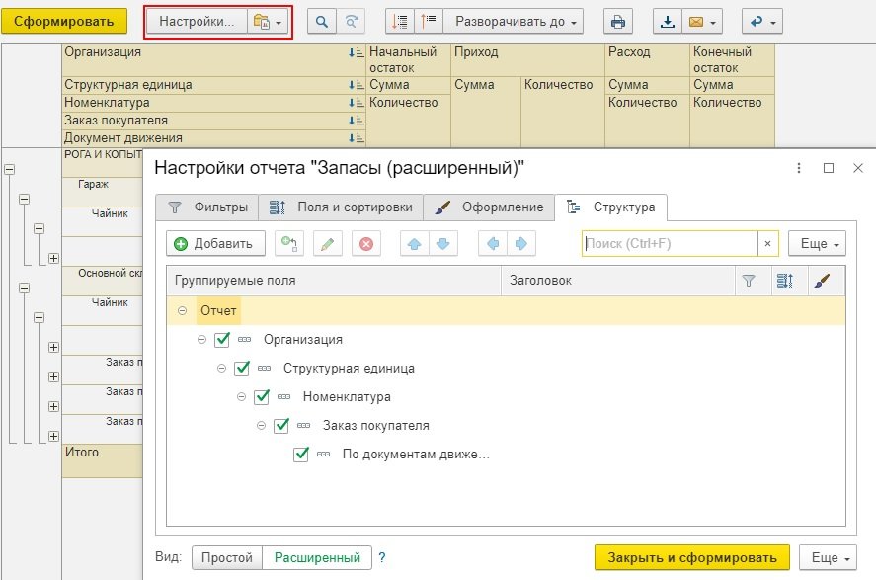Viewport: 876px width, 580px height.
Task: Click the Заголовок column header
Action: click(618, 281)
